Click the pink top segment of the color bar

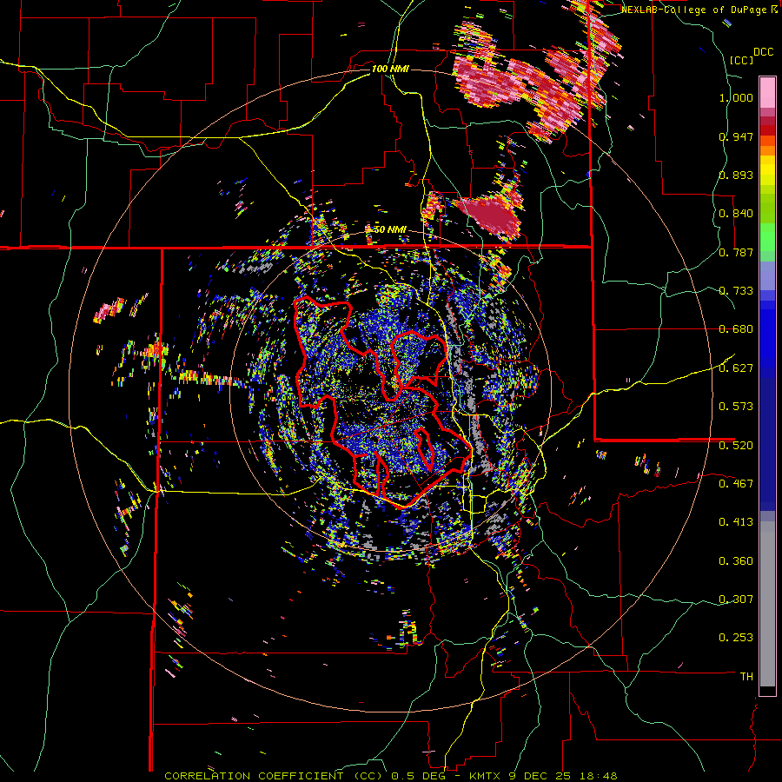click(x=767, y=92)
